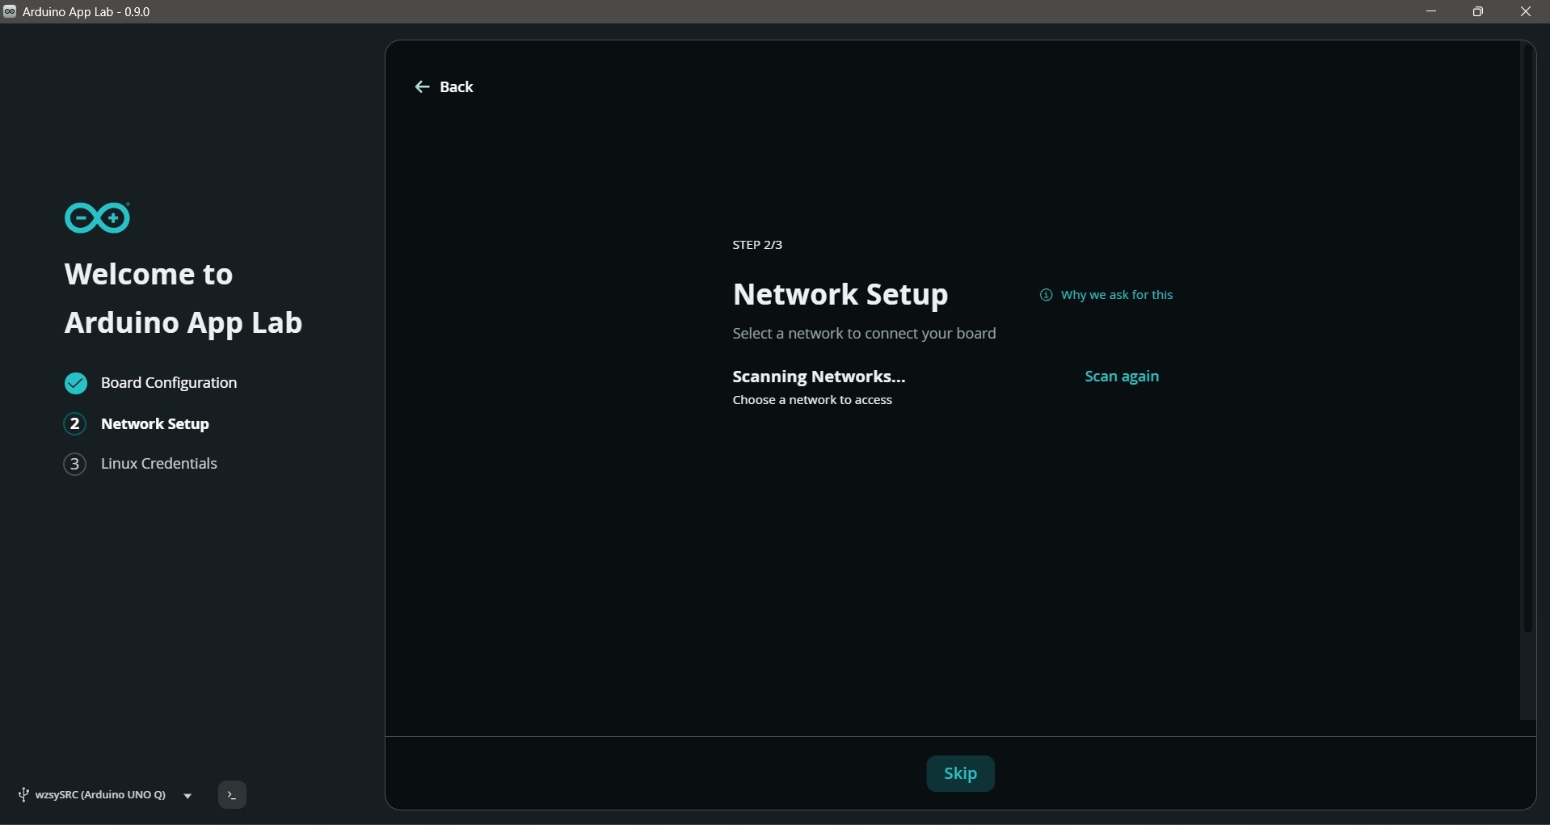
Task: Click Scan again to rescan networks
Action: click(x=1122, y=377)
